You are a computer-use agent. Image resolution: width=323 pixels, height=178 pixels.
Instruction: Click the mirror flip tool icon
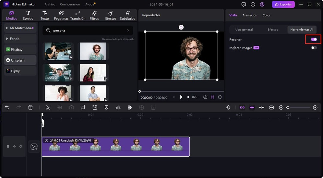point(118,108)
